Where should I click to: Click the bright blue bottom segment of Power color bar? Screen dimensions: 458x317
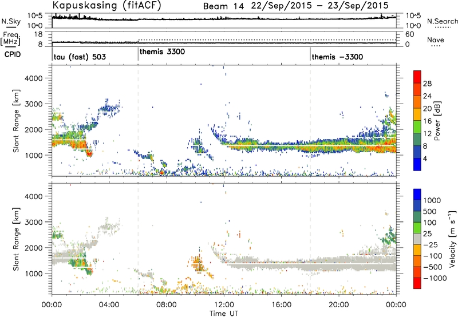click(x=417, y=164)
